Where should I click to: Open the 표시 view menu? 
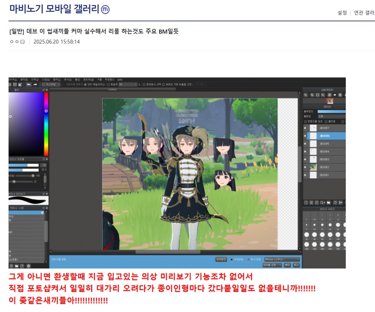pos(68,80)
